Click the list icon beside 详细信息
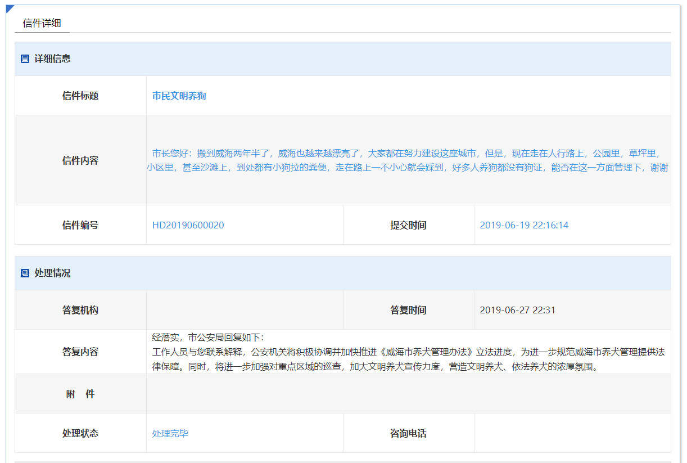The image size is (687, 463). [25, 59]
